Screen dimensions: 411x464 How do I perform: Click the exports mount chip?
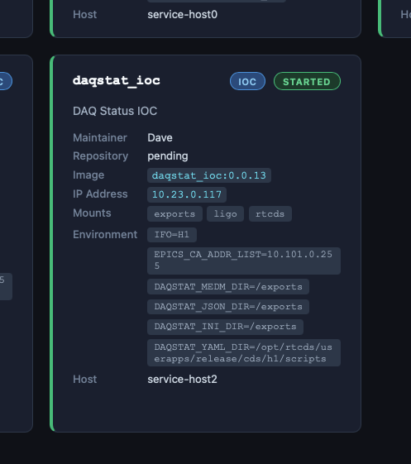pos(174,214)
